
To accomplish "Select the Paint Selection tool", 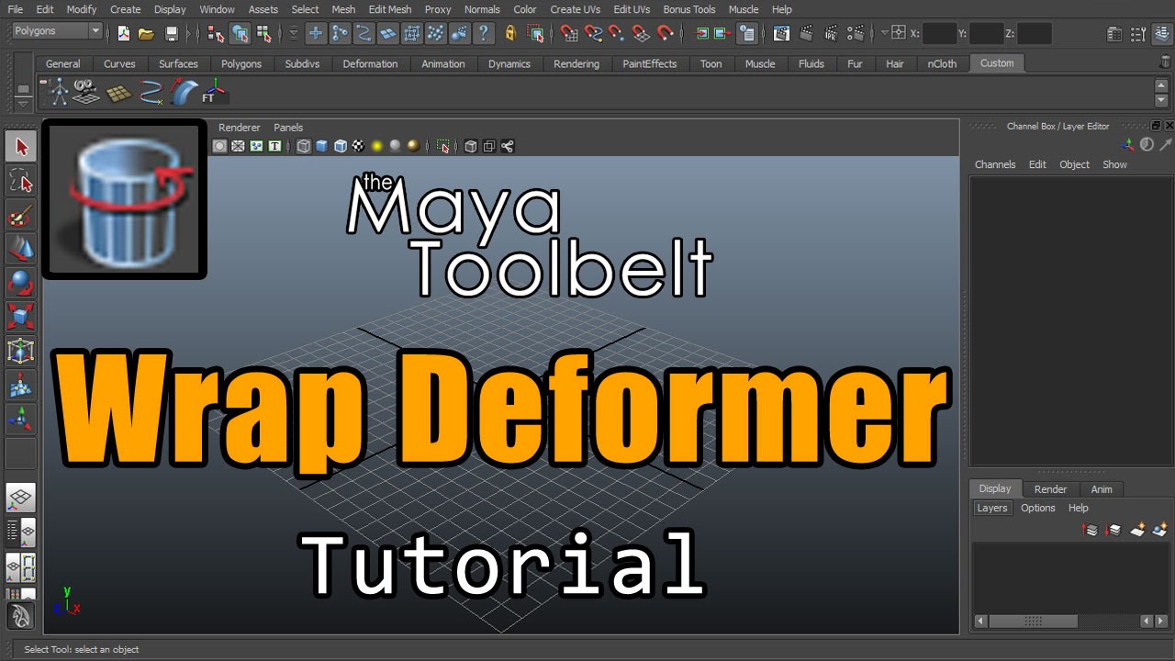I will 21,215.
